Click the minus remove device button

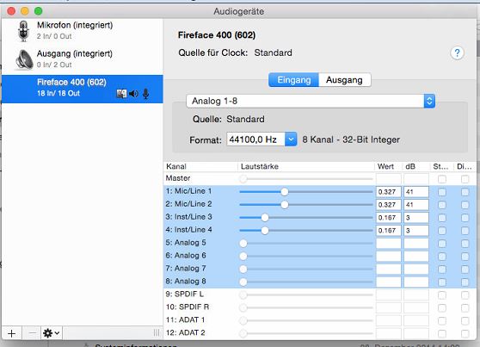[32, 333]
